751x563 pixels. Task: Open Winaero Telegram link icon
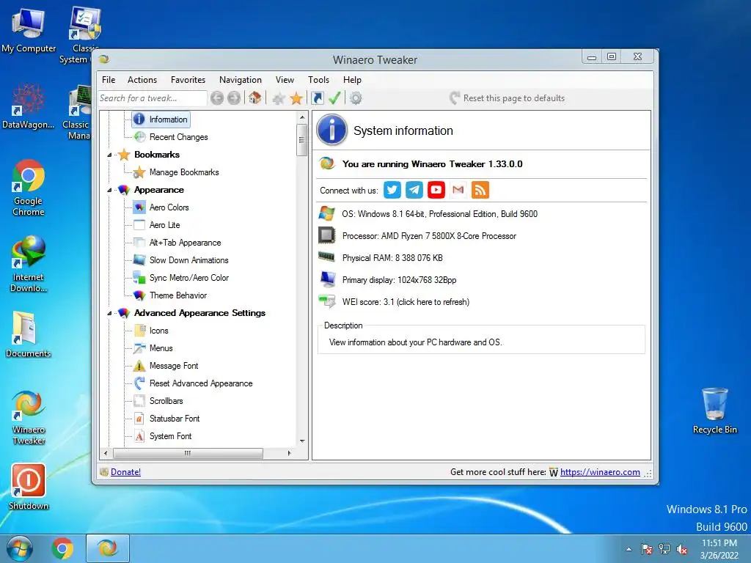414,190
